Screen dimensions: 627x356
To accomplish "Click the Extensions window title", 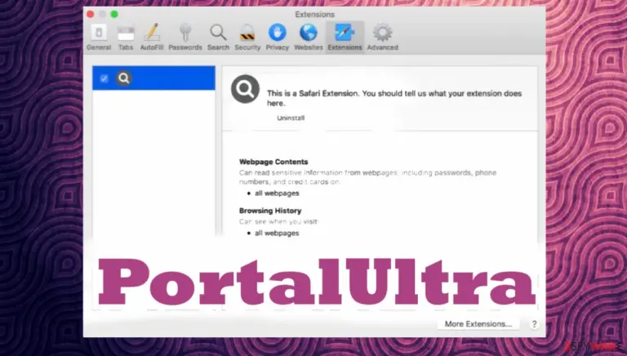I will click(314, 15).
